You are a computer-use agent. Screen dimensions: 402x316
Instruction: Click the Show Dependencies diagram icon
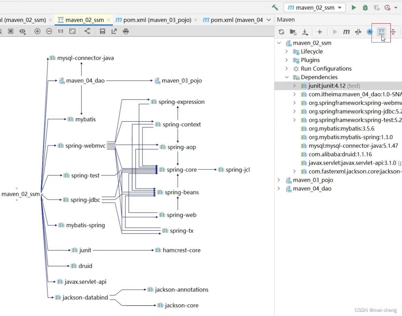[x=381, y=32]
